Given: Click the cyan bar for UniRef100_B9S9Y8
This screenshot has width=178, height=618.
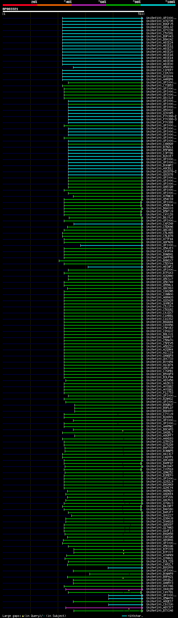Looking at the screenshot, I should click(126, 567).
